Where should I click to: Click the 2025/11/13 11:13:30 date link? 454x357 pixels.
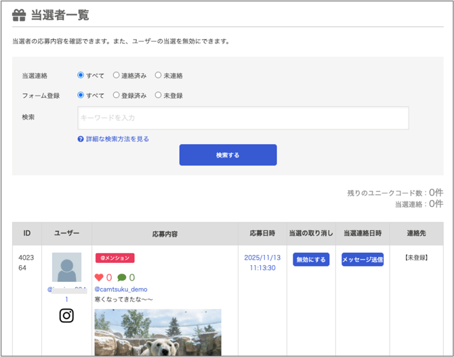tap(263, 262)
